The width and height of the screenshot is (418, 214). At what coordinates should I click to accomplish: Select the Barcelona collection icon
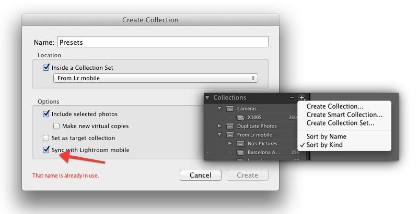click(x=240, y=153)
